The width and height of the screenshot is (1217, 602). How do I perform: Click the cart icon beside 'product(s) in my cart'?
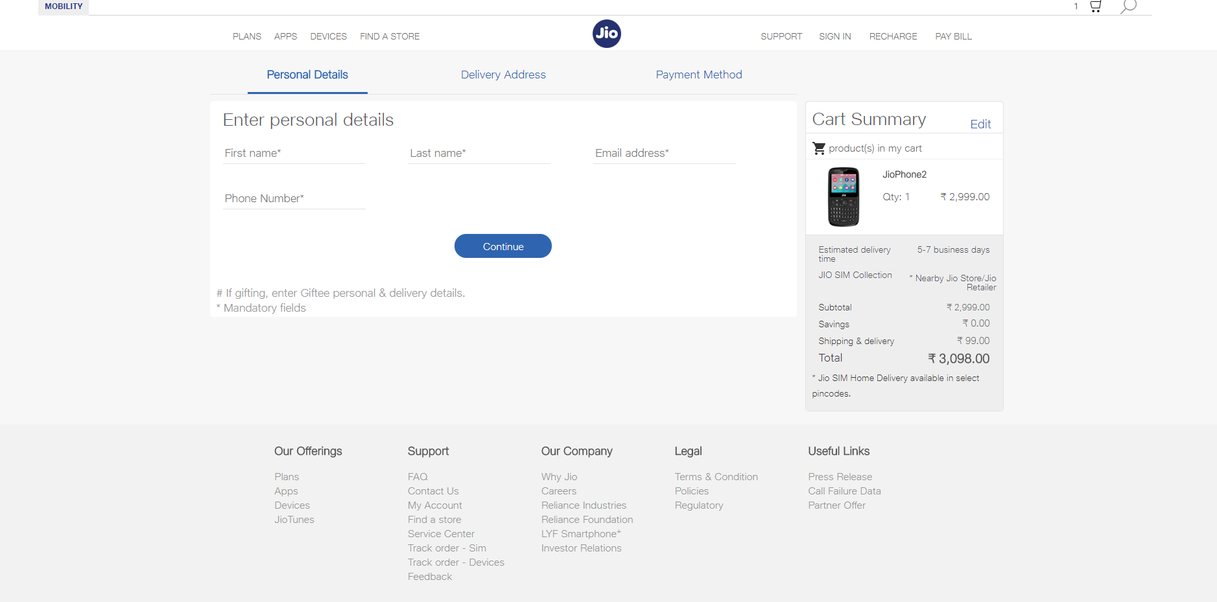click(820, 148)
